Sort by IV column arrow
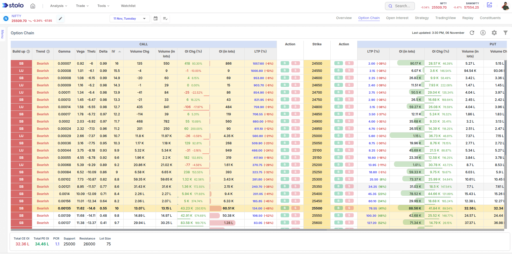The width and height of the screenshot is (512, 254). click(120, 51)
